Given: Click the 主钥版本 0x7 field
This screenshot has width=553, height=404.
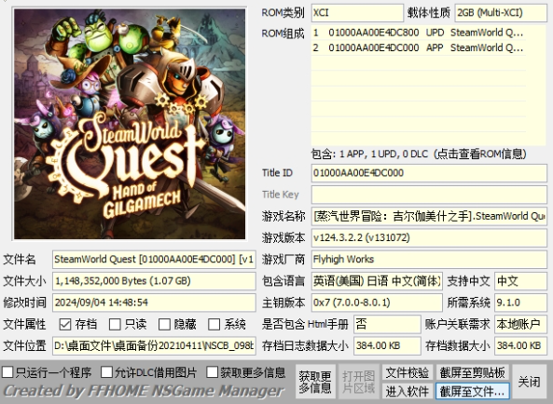Looking at the screenshot, I should click(377, 303).
